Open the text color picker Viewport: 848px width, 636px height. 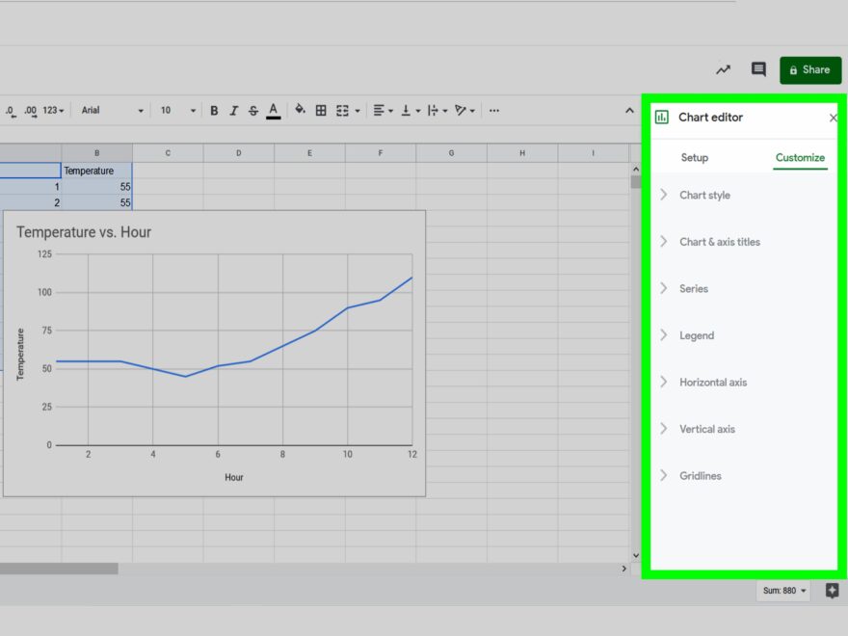(x=275, y=111)
